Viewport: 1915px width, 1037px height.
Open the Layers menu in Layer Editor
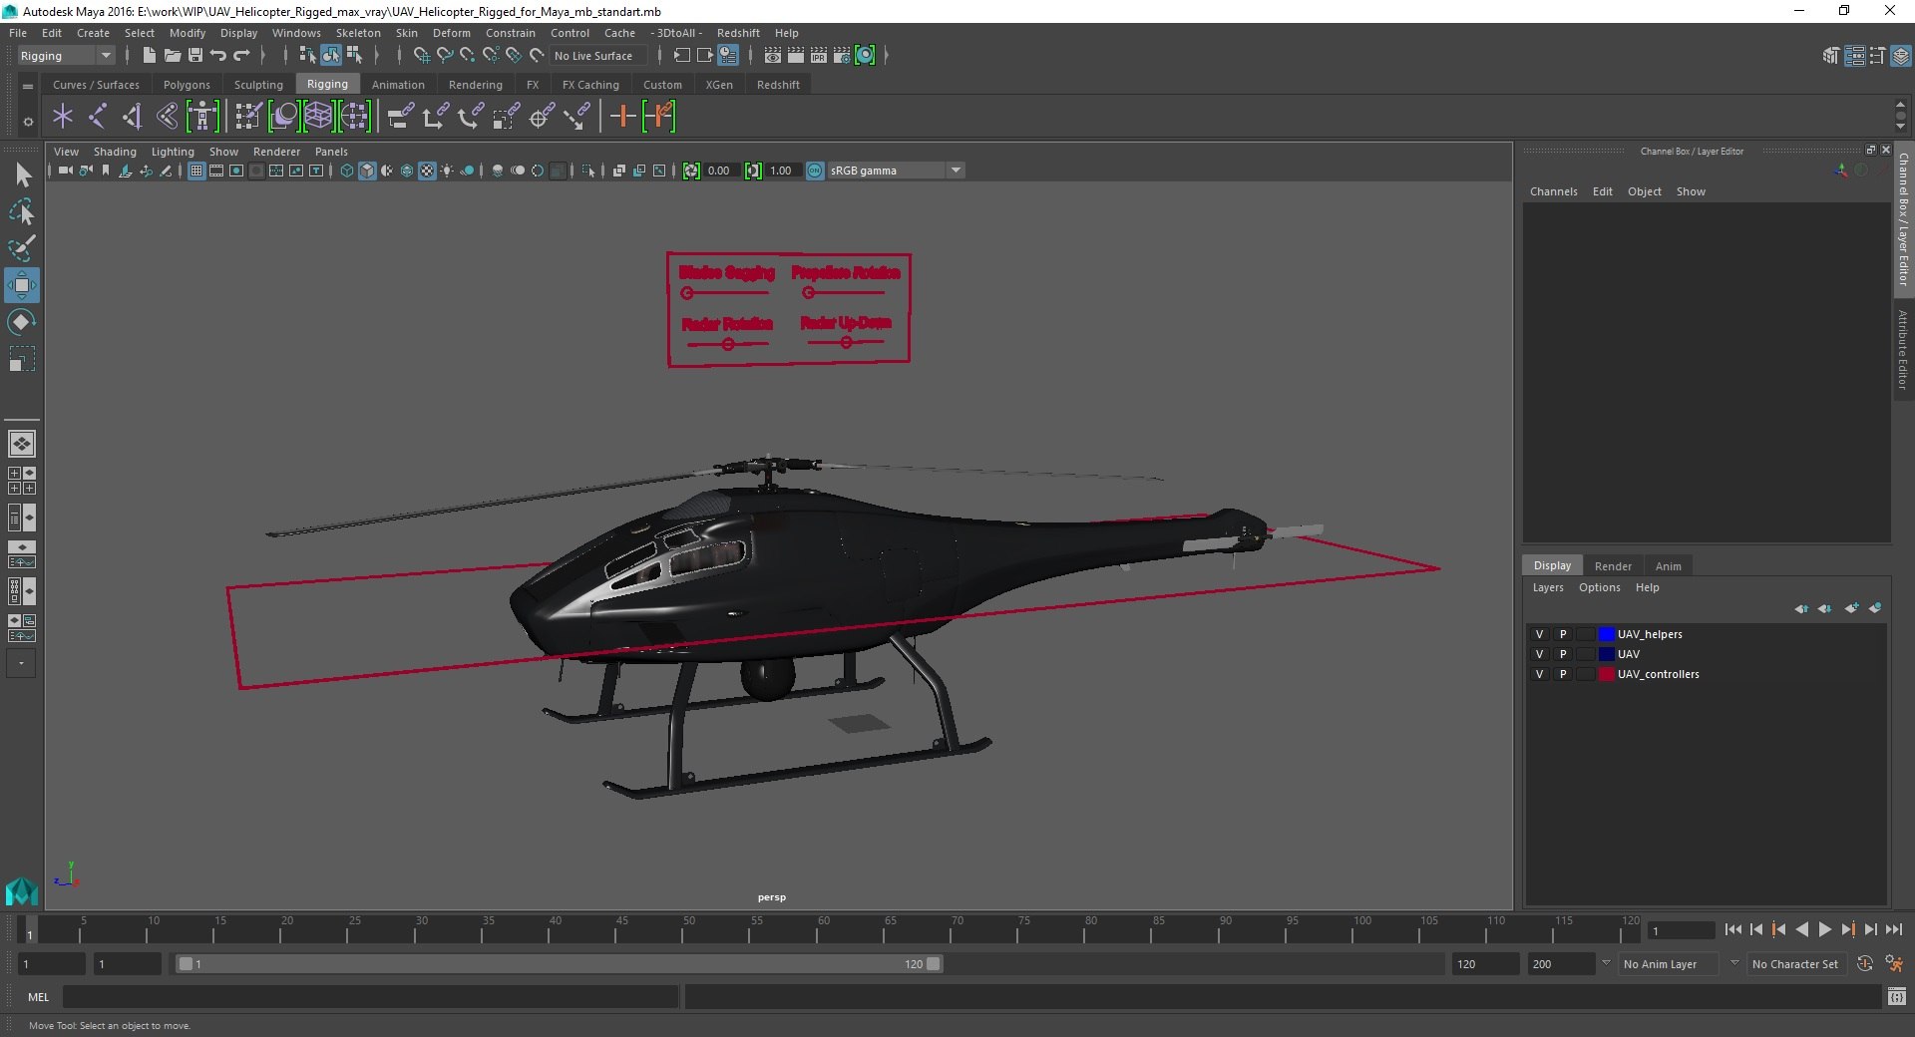pyautogui.click(x=1548, y=587)
